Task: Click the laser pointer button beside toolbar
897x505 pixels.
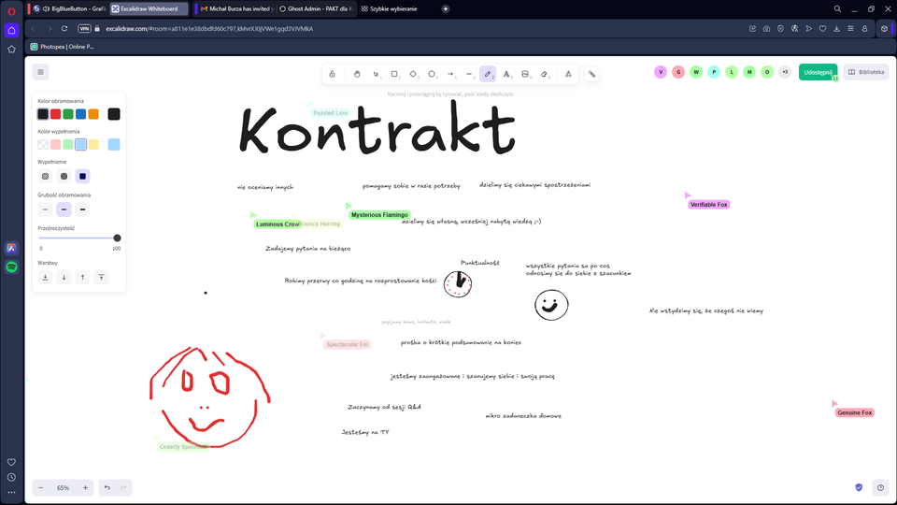Action: click(592, 74)
